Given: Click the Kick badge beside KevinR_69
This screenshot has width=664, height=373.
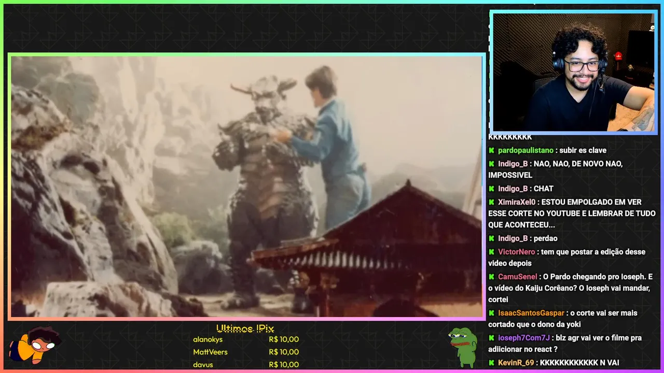Looking at the screenshot, I should pos(491,363).
